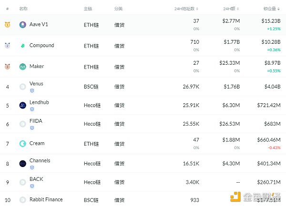Click the dark Channels logo icon
286x207 pixels.
point(22,163)
